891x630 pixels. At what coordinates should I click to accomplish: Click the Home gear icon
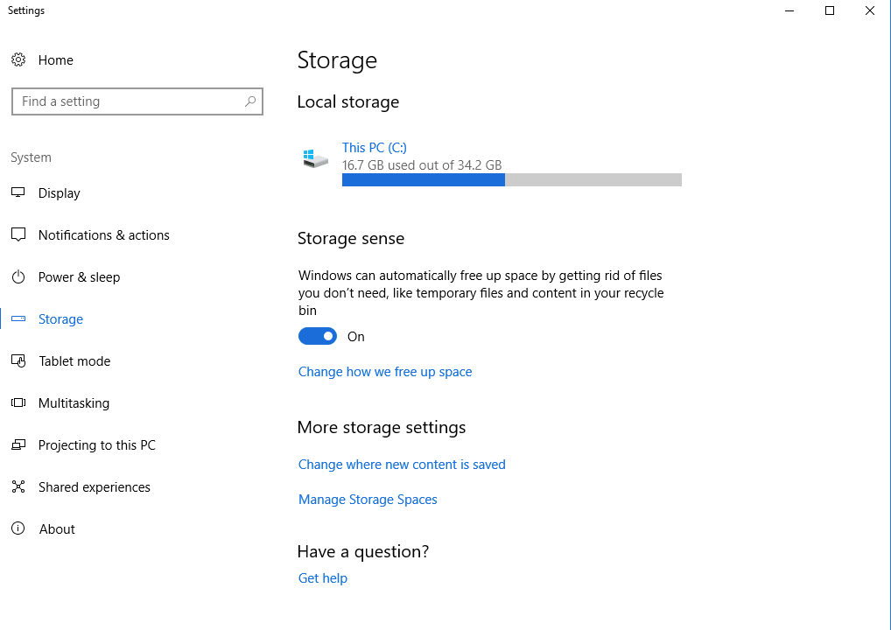click(18, 59)
